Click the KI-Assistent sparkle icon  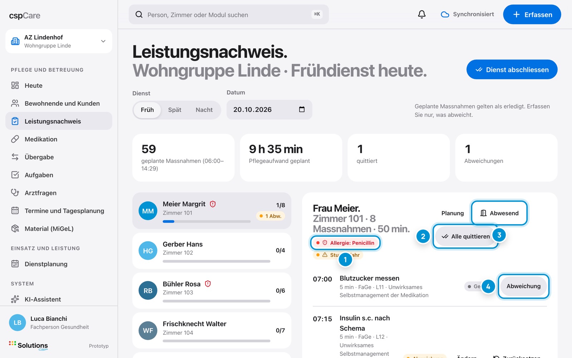point(15,299)
